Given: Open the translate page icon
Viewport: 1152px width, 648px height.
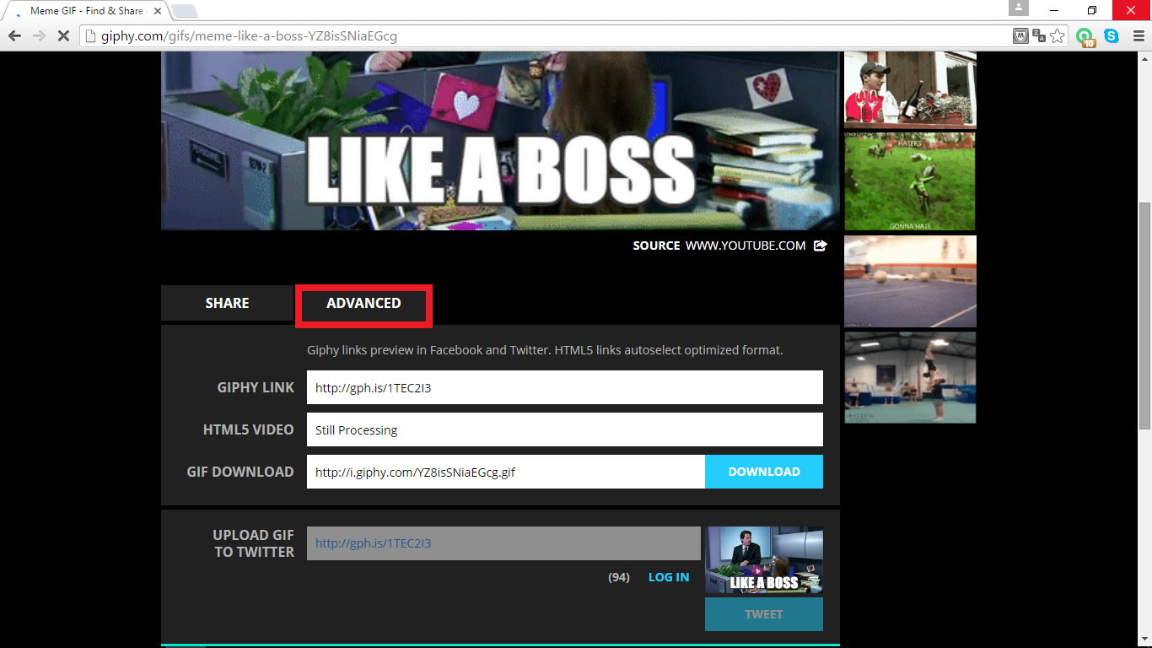Looking at the screenshot, I should point(1039,36).
